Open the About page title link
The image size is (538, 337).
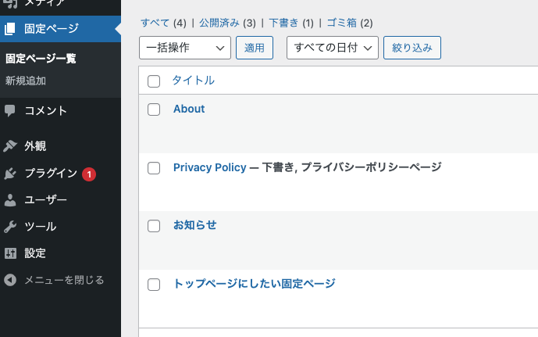(x=189, y=109)
